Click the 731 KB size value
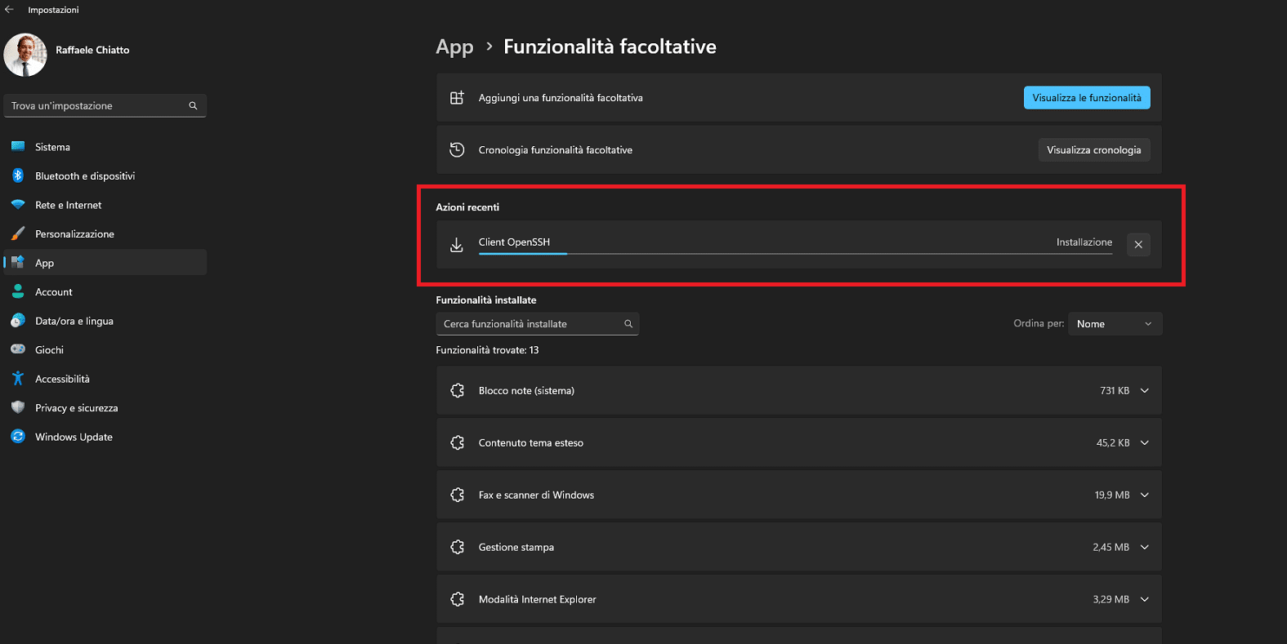This screenshot has width=1287, height=644. 1115,391
